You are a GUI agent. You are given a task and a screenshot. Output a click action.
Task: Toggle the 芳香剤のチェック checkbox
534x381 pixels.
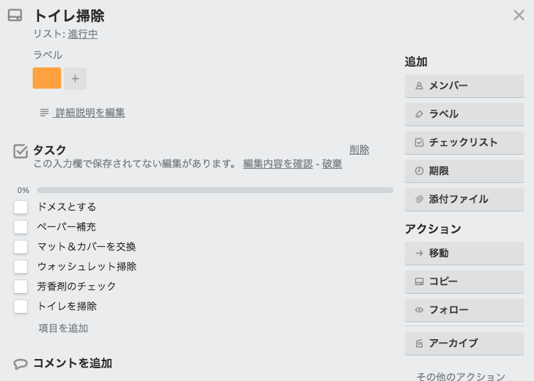[x=21, y=287]
